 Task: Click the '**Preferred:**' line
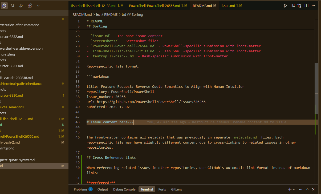pos(101,183)
